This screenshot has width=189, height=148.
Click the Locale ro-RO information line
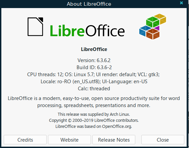click(x=94, y=82)
